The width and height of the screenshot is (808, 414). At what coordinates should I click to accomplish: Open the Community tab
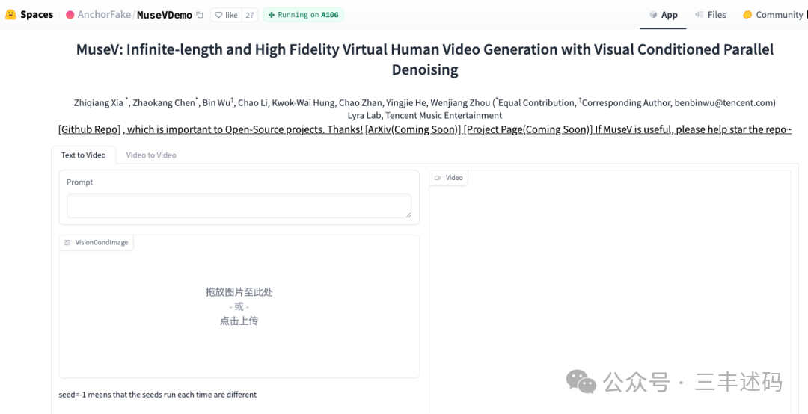point(774,15)
